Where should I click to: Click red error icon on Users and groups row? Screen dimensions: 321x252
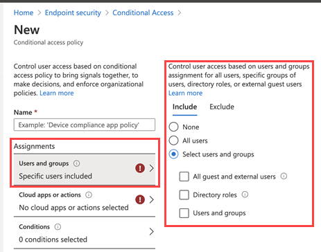140,168
